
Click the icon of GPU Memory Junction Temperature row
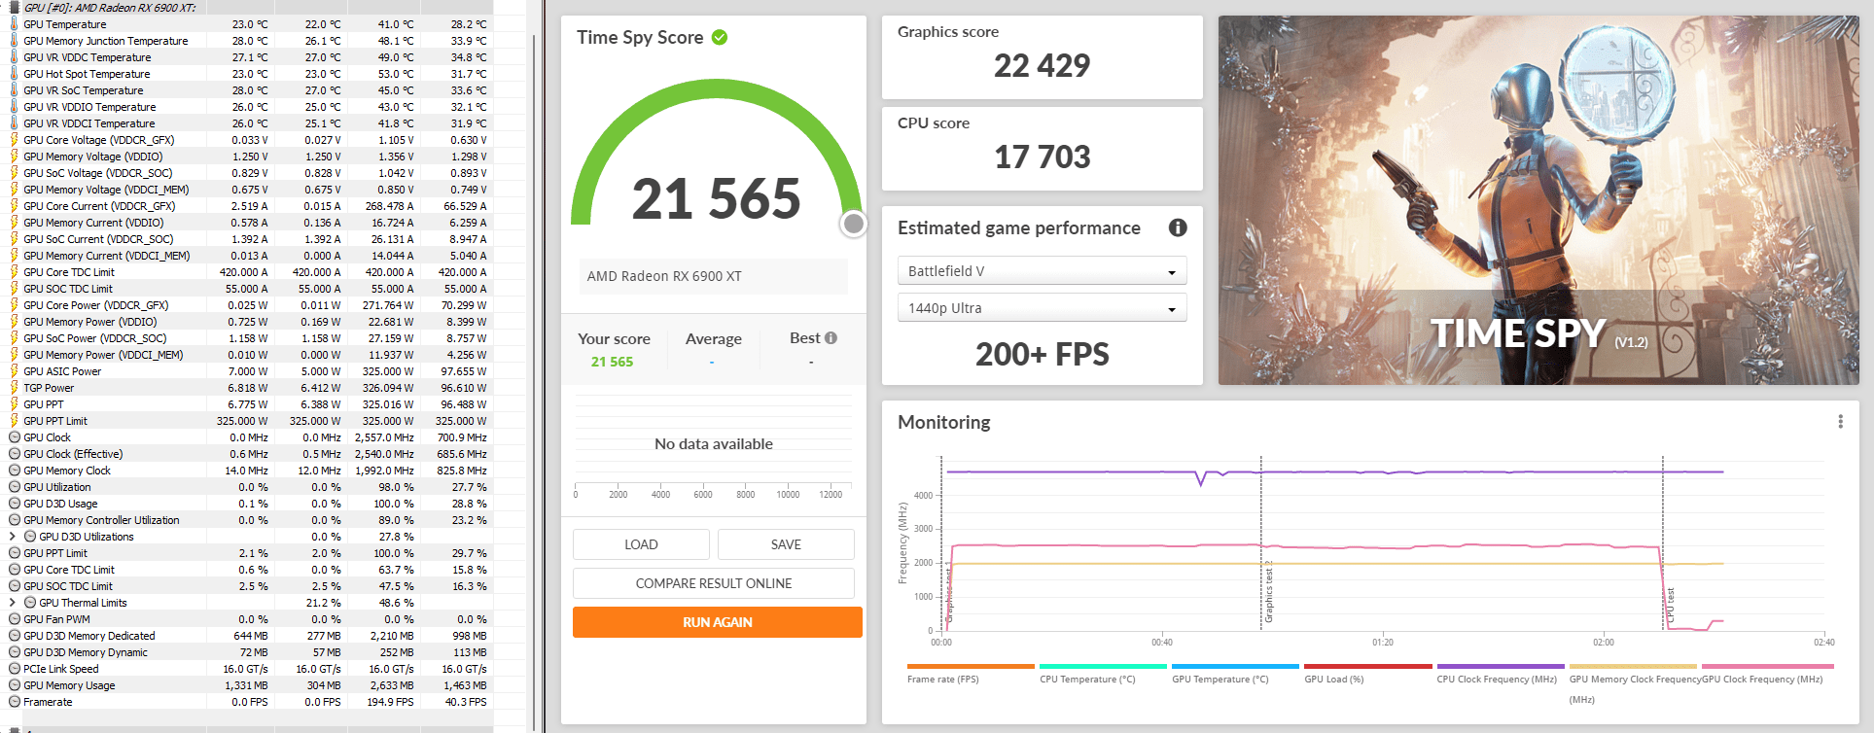14,41
